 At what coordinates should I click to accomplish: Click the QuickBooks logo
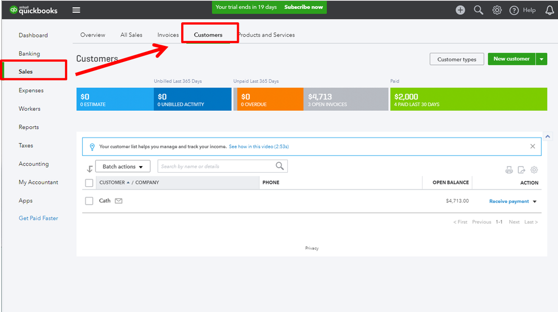click(x=34, y=10)
